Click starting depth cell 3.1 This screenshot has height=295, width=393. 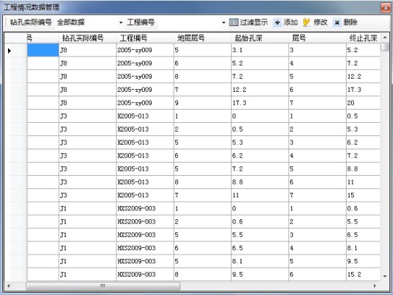(260, 50)
